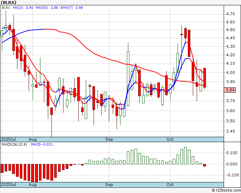Click the 4.10 price axis label
Viewport: 241px width, 193px height.
[230, 63]
